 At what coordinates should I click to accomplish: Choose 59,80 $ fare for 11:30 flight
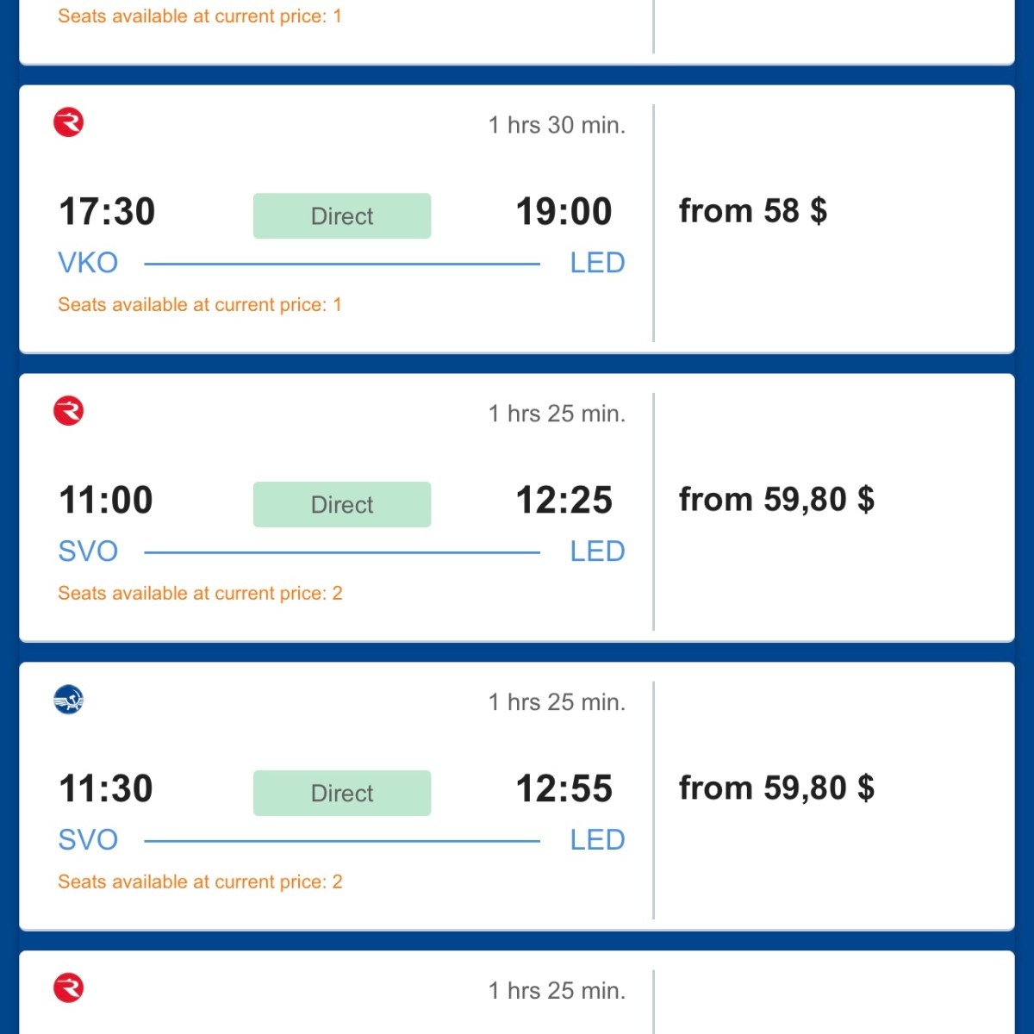click(776, 788)
